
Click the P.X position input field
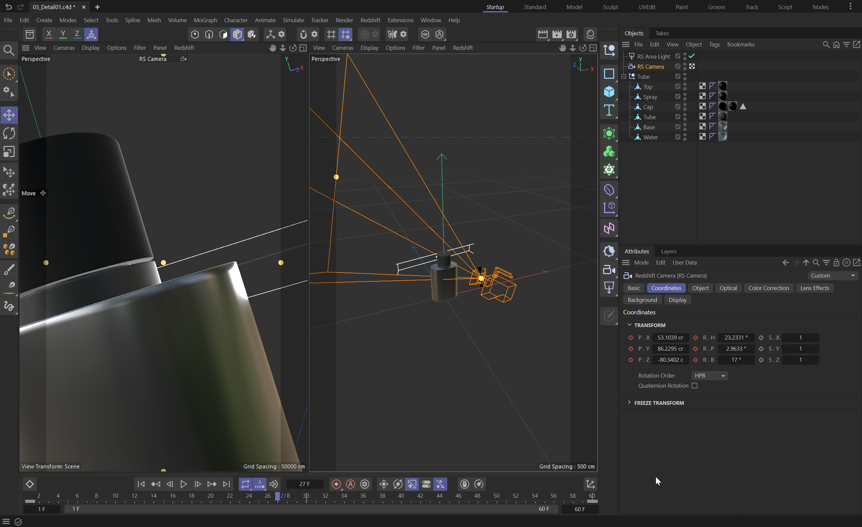670,338
